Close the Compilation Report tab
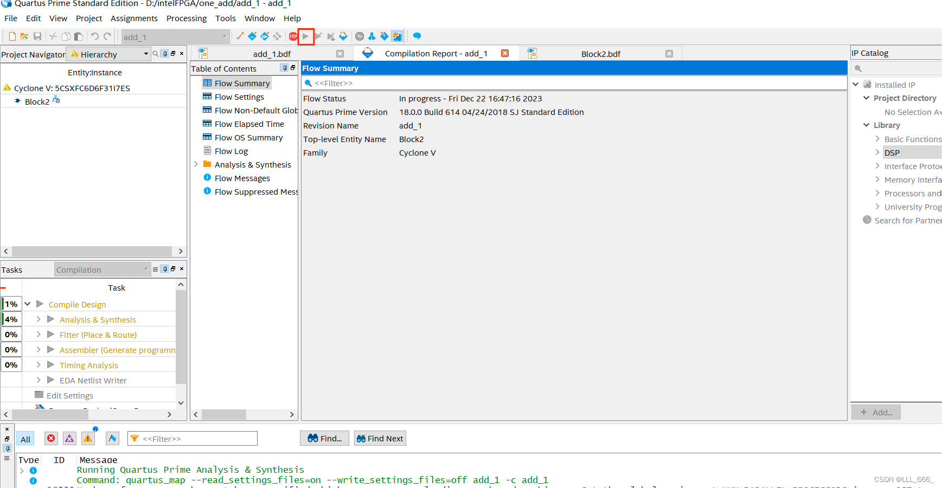This screenshot has width=942, height=488. coord(505,53)
